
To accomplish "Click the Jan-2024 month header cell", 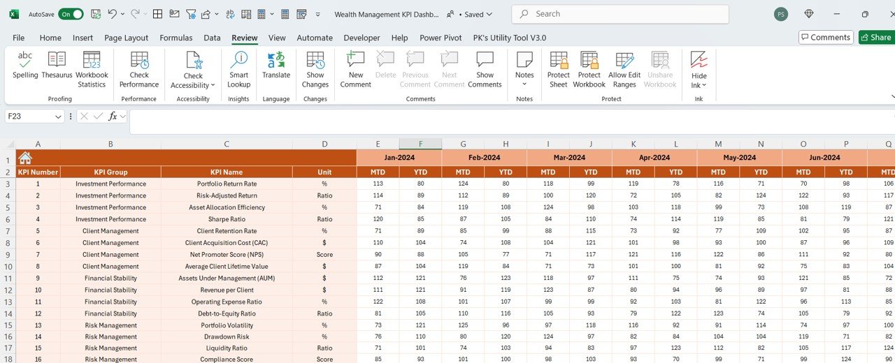I will click(x=399, y=158).
